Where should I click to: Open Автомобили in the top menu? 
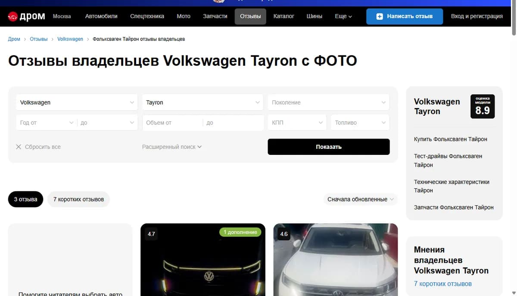(x=101, y=16)
